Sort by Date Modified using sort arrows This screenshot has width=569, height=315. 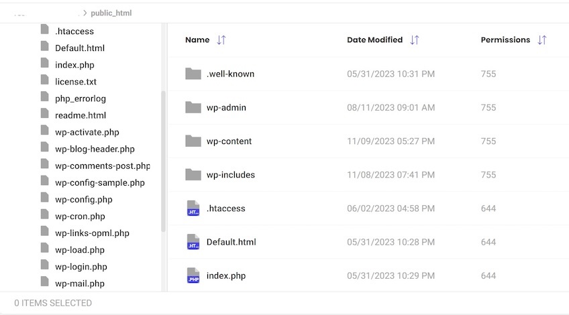[415, 40]
